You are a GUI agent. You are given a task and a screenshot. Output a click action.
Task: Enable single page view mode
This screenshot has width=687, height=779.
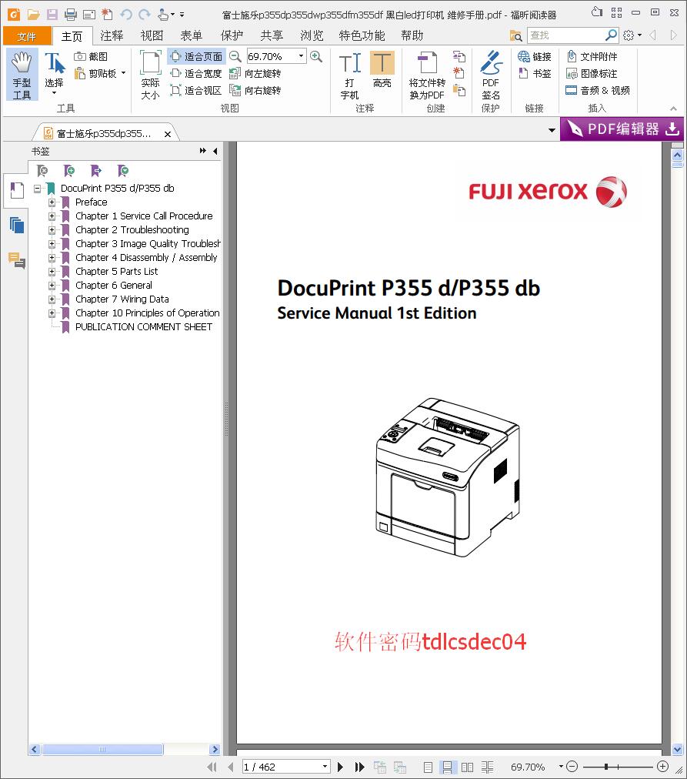coord(429,767)
